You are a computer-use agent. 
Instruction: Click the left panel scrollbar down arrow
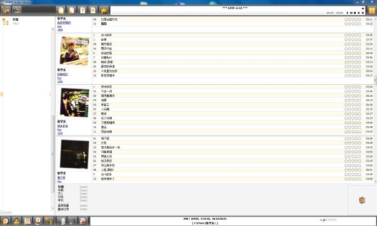[x=53, y=208]
